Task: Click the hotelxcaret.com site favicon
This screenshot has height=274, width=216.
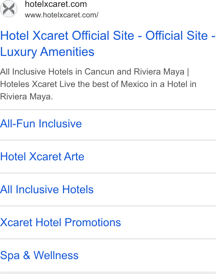Action: [x=9, y=9]
